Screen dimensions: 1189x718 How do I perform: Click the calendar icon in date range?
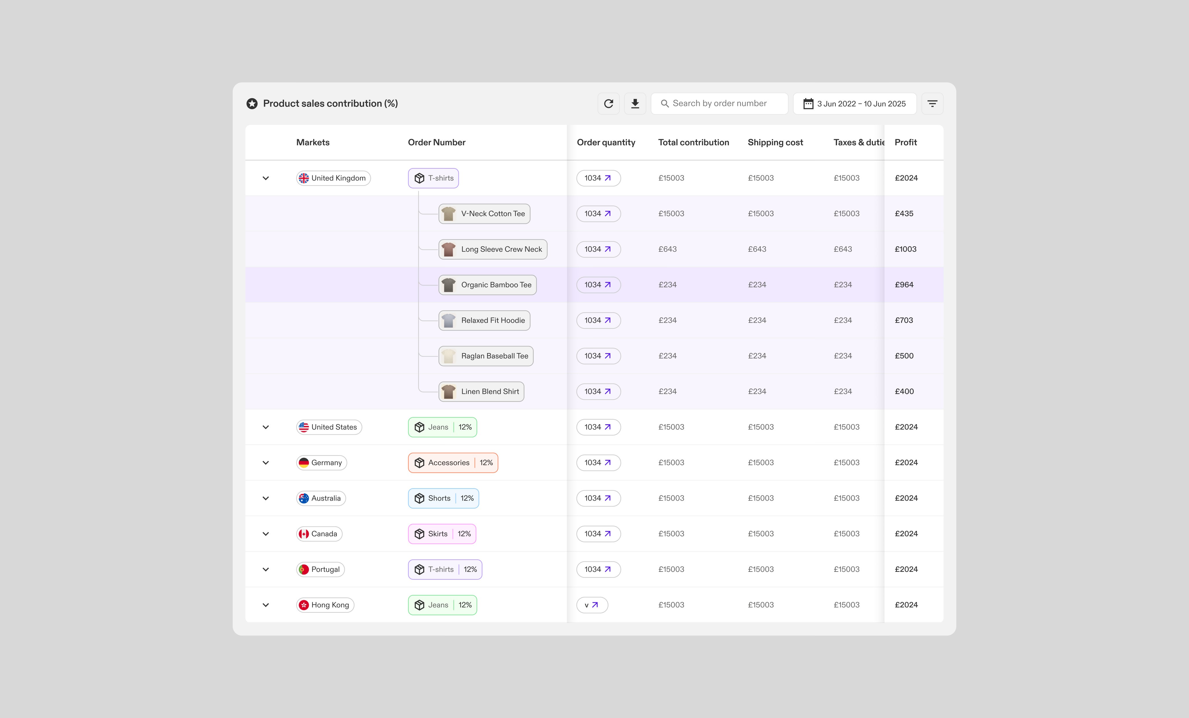pos(808,104)
